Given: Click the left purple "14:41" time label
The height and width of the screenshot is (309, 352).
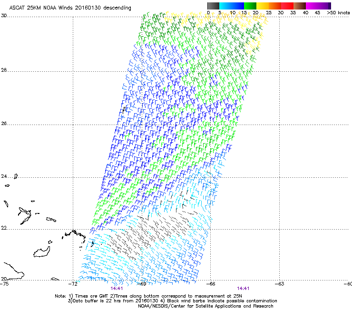Looking at the screenshot, I should [x=117, y=289].
